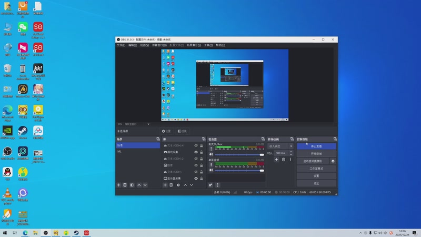Open source properties gear in Sources toolbar
The image size is (421, 237).
[x=178, y=185]
